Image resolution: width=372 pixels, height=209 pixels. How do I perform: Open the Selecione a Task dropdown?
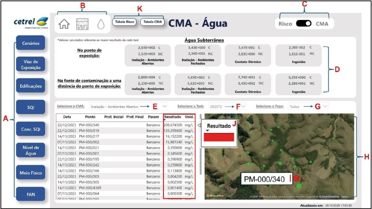[243, 106]
